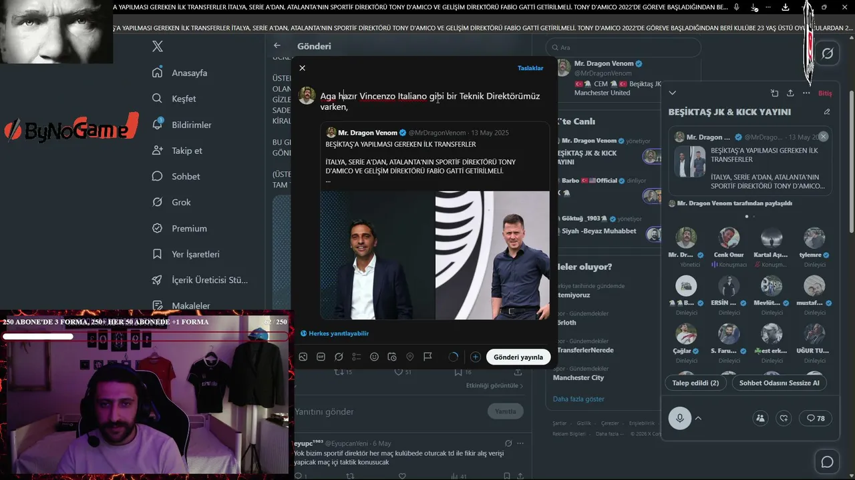Open Talep edildi (2) requests

[696, 383]
